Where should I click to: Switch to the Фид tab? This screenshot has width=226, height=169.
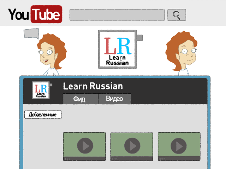81,99
